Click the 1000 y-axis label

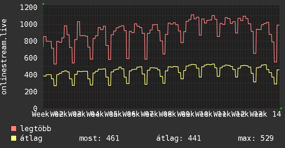[x=29, y=24]
